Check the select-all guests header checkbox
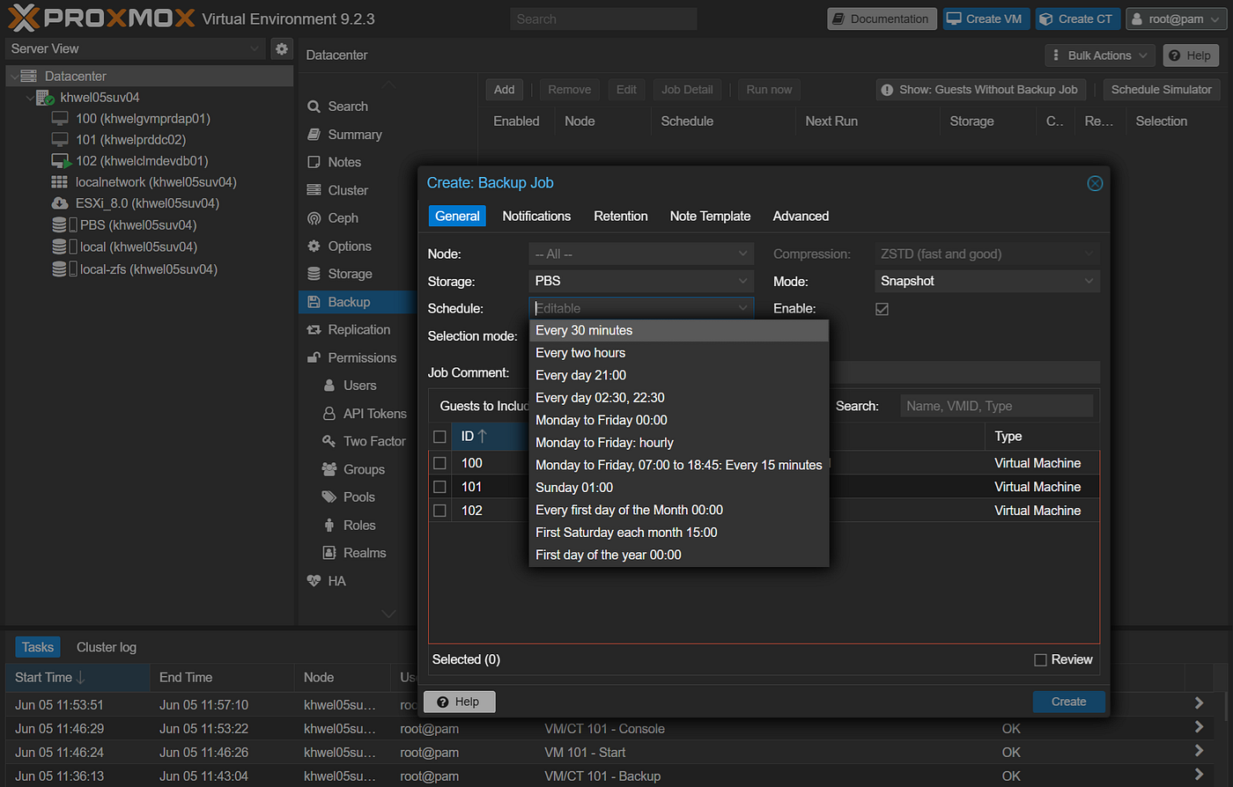 tap(439, 437)
